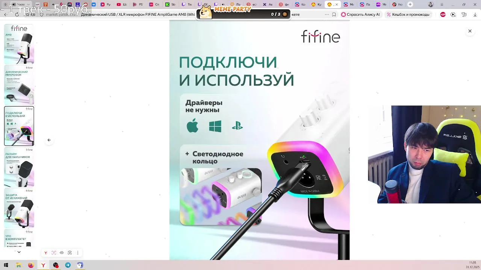Close the image gallery with X
Image resolution: width=481 pixels, height=270 pixels.
coord(470,31)
